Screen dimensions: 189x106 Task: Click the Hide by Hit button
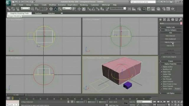(170, 46)
